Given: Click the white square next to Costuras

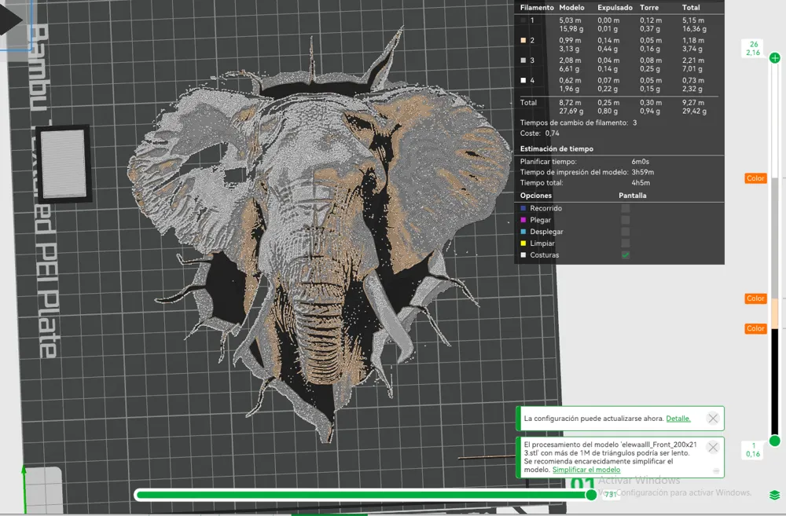Looking at the screenshot, I should click(523, 254).
